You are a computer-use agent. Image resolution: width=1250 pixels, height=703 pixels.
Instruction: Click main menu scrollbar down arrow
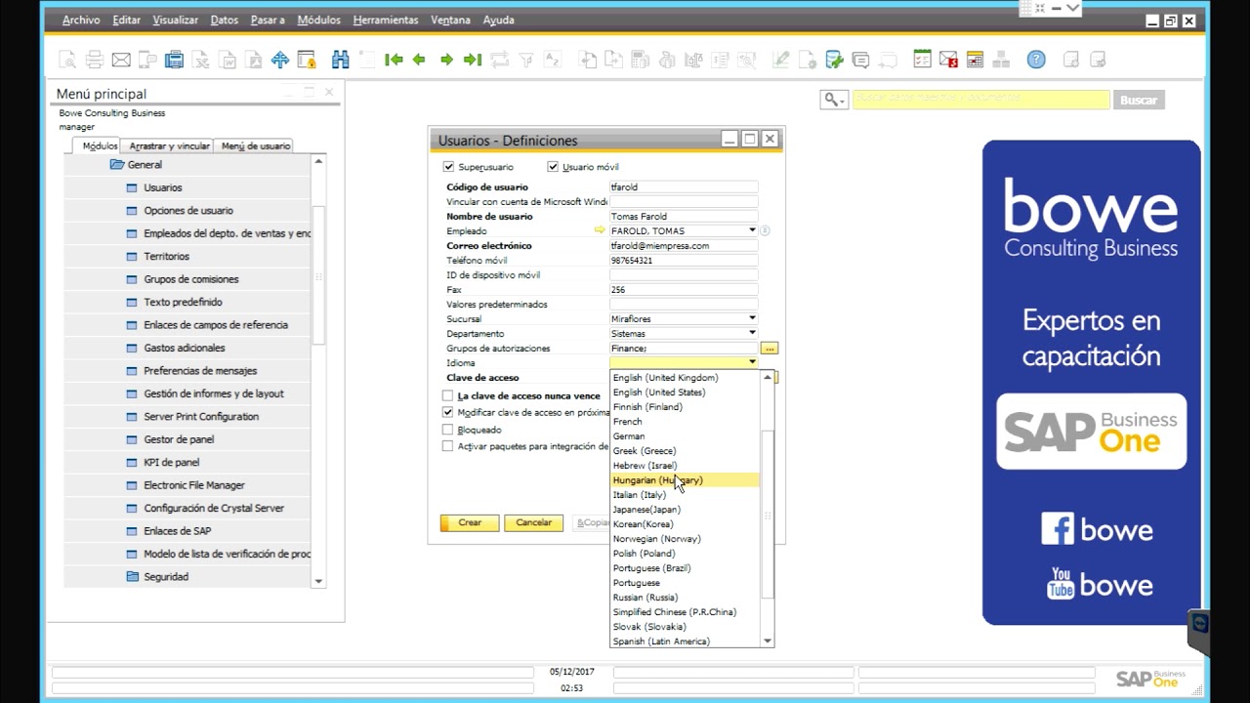tap(318, 581)
